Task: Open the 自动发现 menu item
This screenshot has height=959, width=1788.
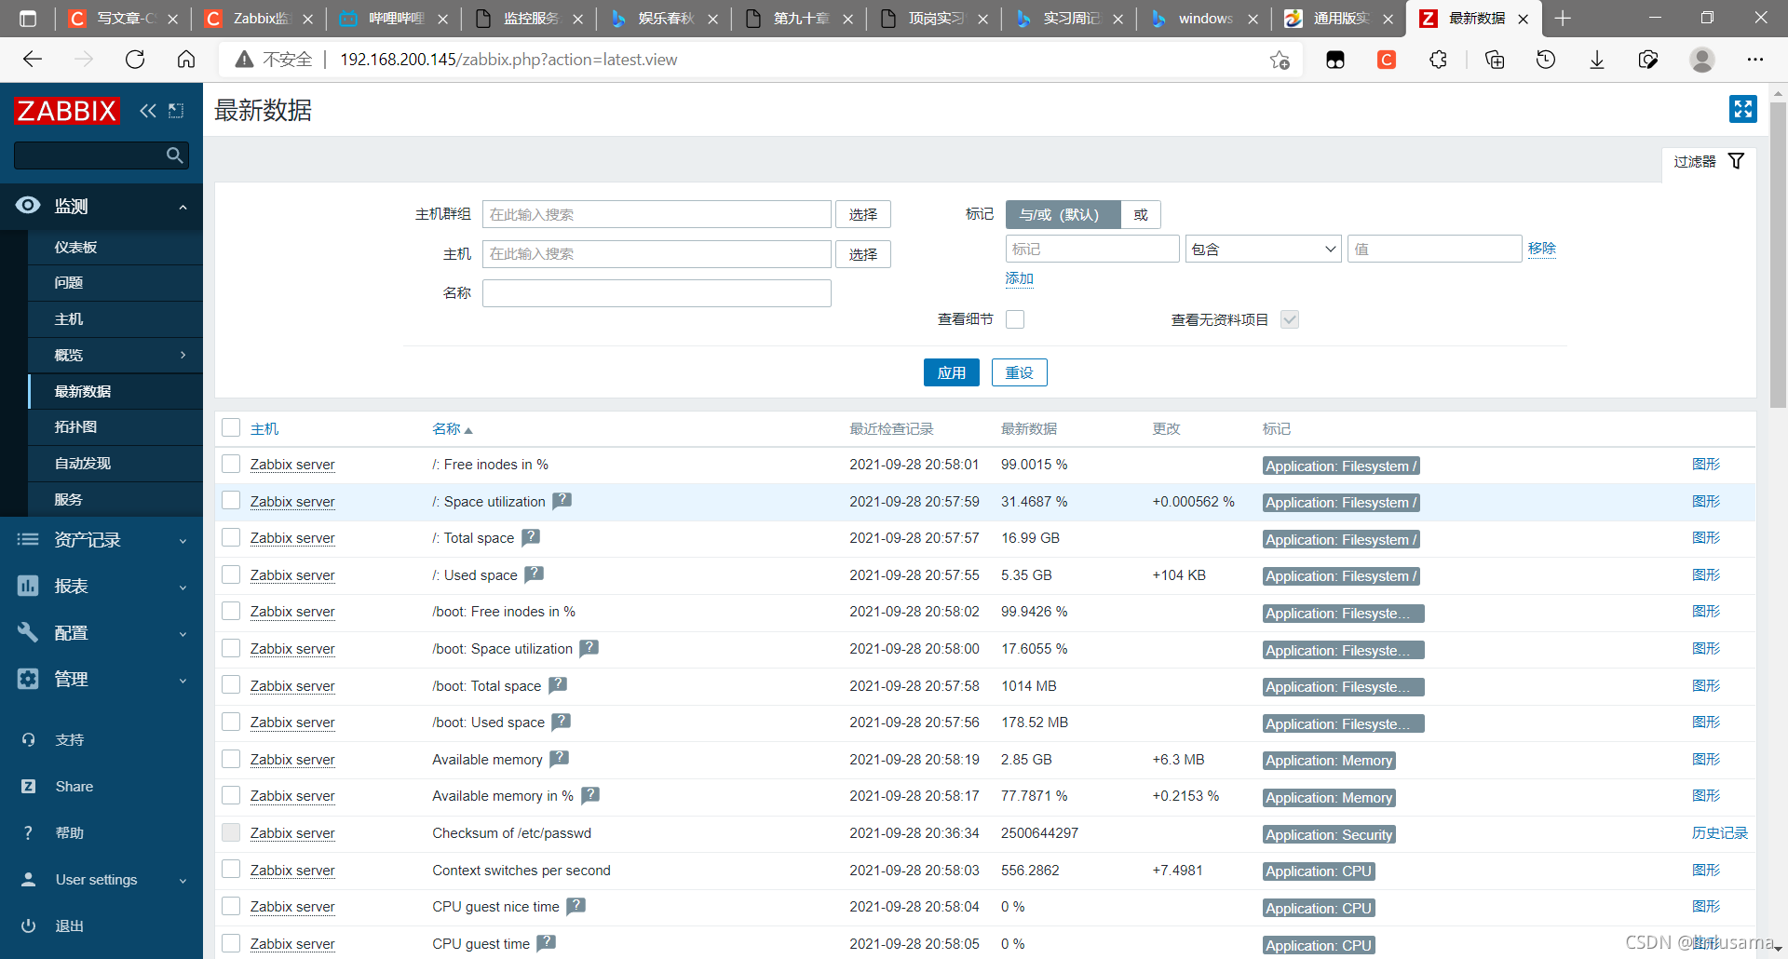Action: 115,464
